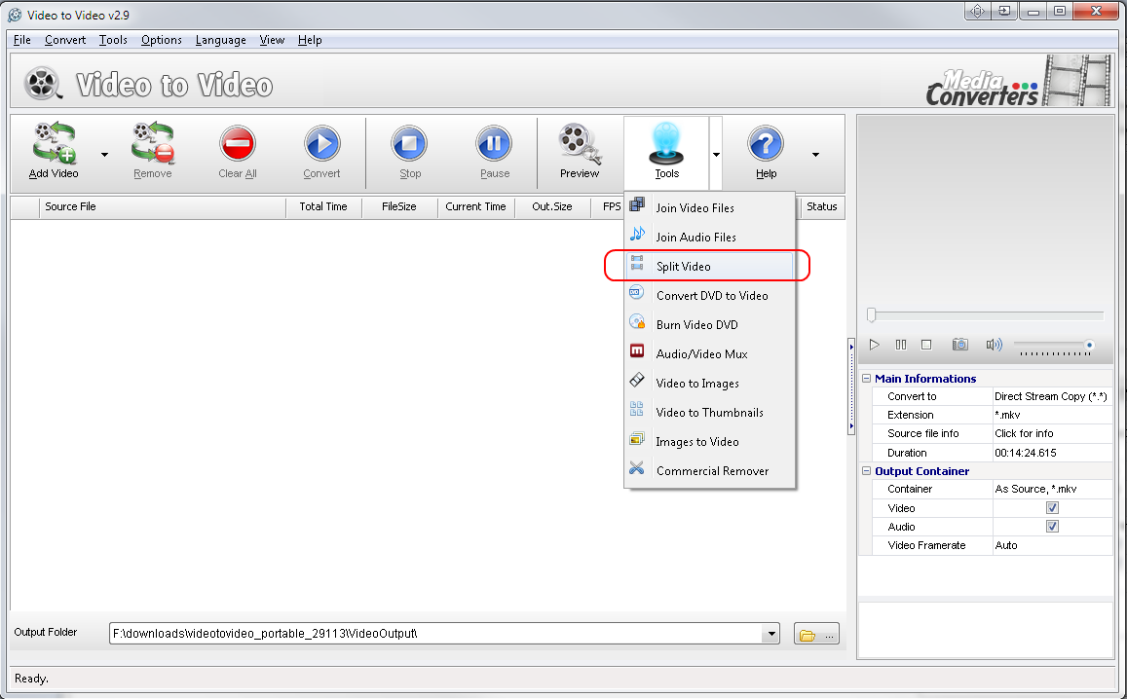Click the side panel collapse handle

coord(851,386)
